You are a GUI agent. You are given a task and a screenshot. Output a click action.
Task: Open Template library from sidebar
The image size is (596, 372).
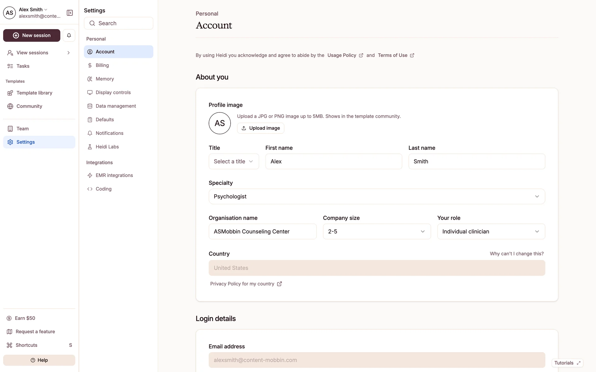[34, 93]
